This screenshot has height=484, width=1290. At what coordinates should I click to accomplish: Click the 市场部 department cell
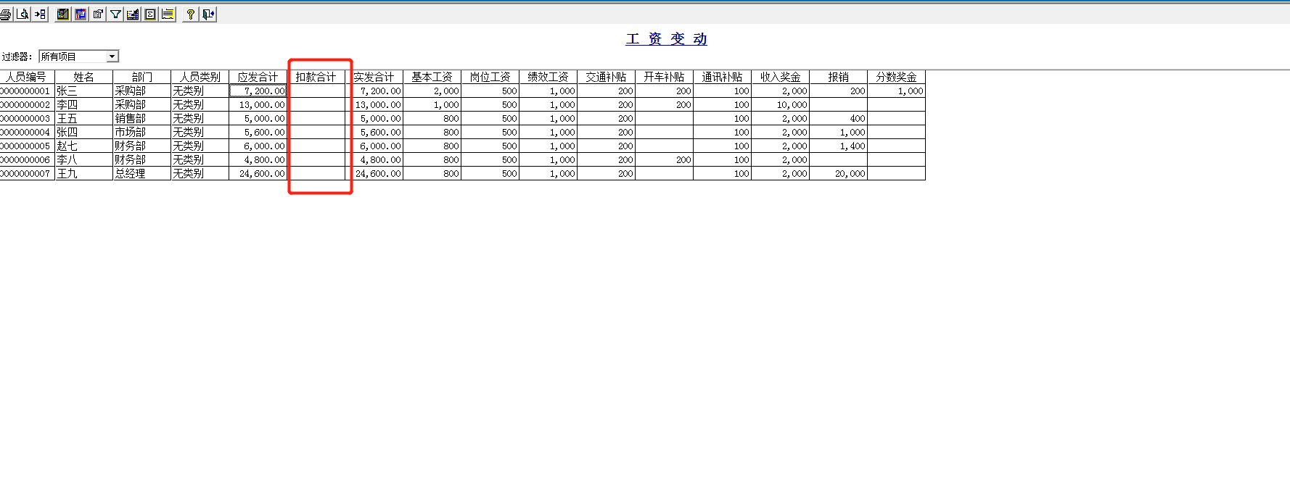coord(141,132)
